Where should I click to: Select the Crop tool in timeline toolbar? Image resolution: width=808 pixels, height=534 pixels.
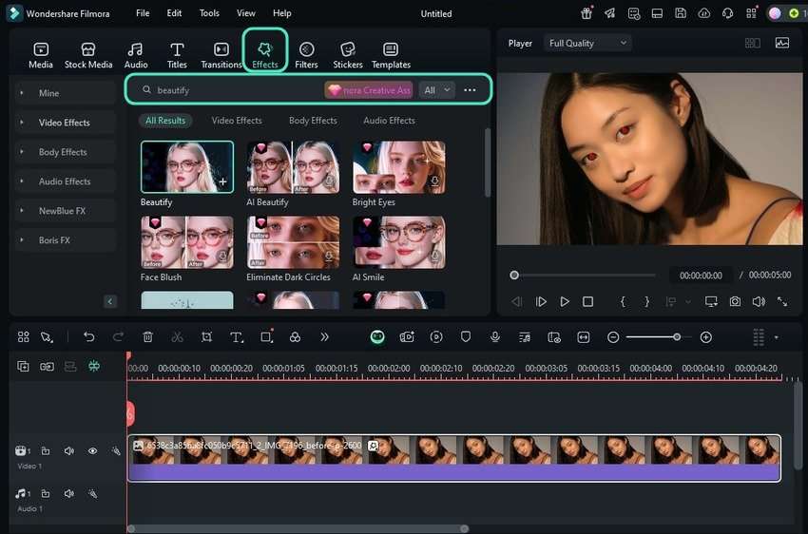tap(206, 337)
